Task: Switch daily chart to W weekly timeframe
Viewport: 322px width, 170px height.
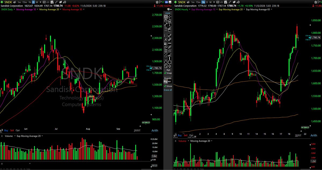Action: 37,2
